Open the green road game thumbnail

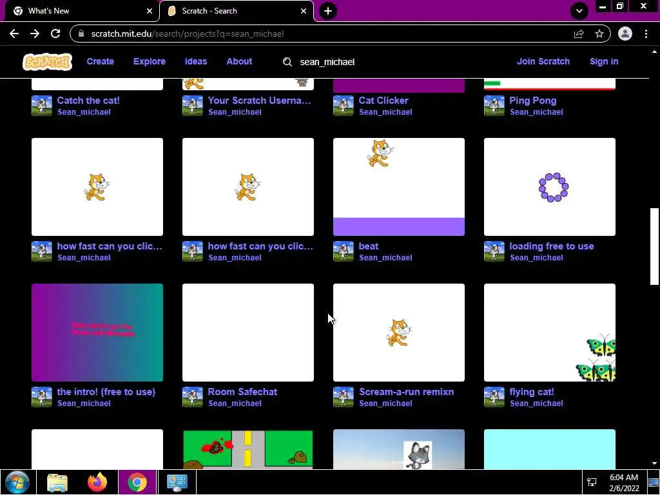(x=248, y=449)
